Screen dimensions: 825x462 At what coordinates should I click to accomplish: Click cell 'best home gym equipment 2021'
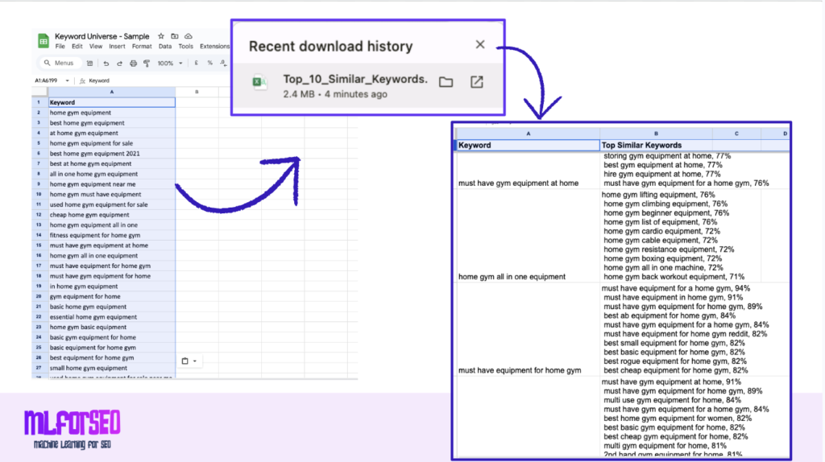point(111,154)
